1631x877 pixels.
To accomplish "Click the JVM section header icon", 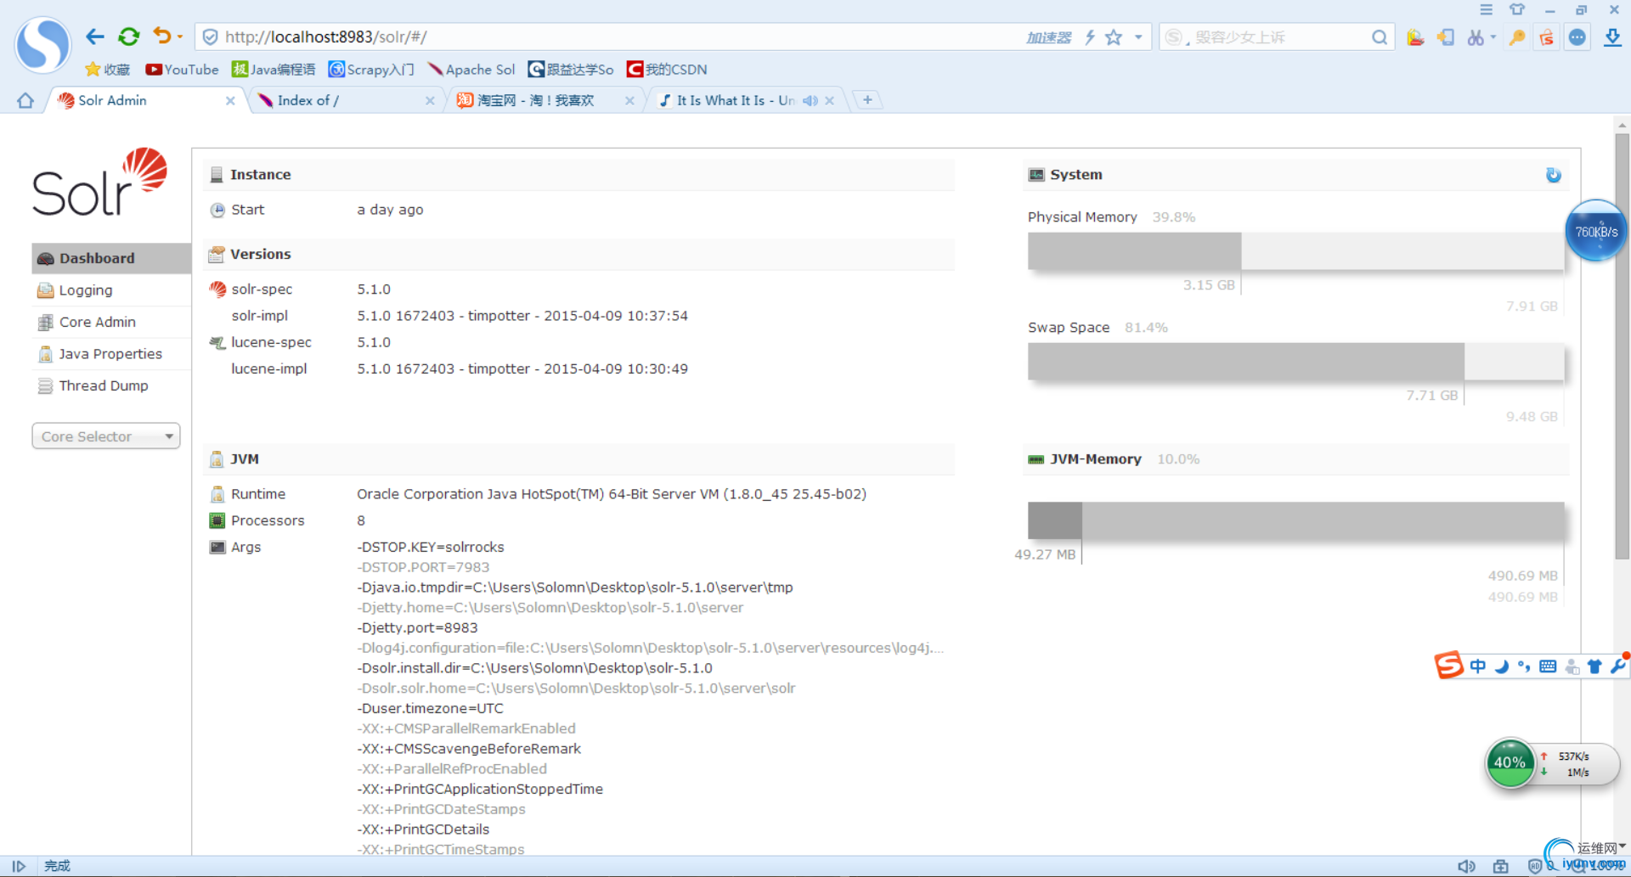I will (217, 459).
